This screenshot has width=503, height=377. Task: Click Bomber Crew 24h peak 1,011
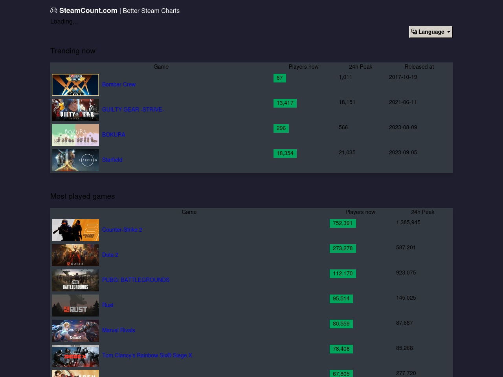click(345, 77)
